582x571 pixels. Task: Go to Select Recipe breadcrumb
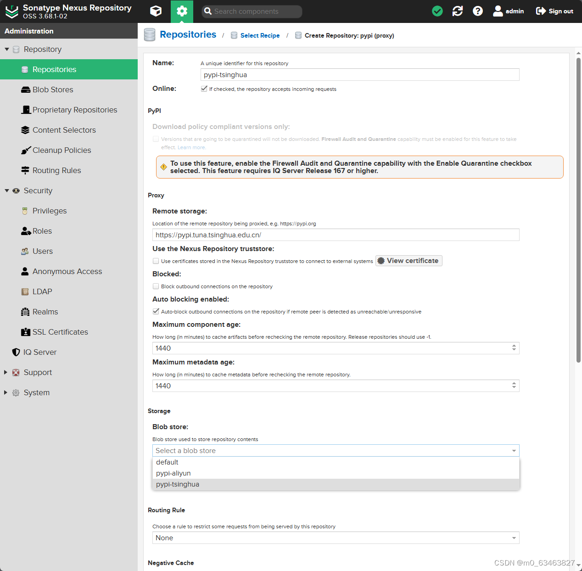click(x=260, y=35)
